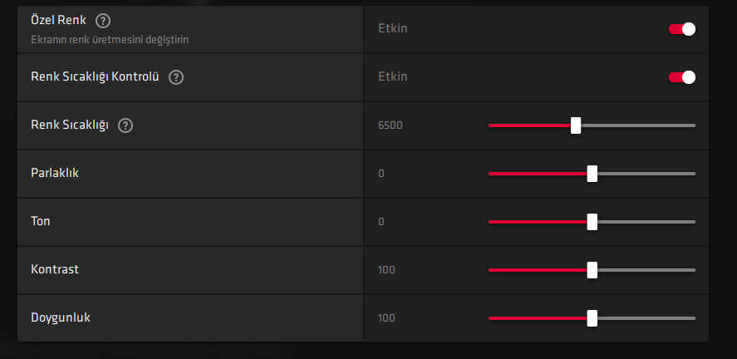Select the Ton slider handle
737x359 pixels.
(592, 222)
